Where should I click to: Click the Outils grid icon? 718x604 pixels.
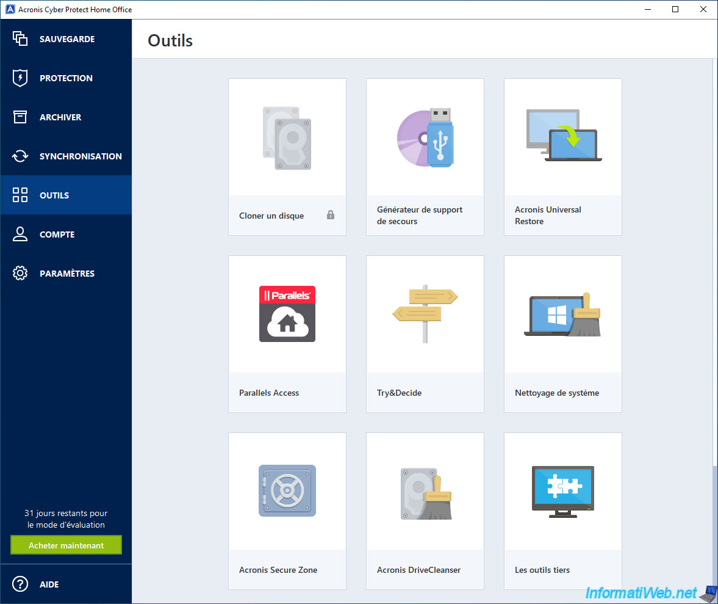[20, 195]
